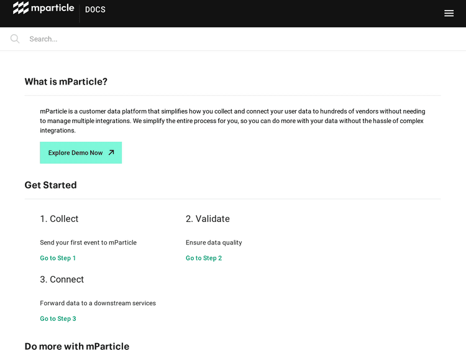466x350 pixels.
Task: Click 'Send your first event to mParticle' text
Action: click(x=88, y=242)
